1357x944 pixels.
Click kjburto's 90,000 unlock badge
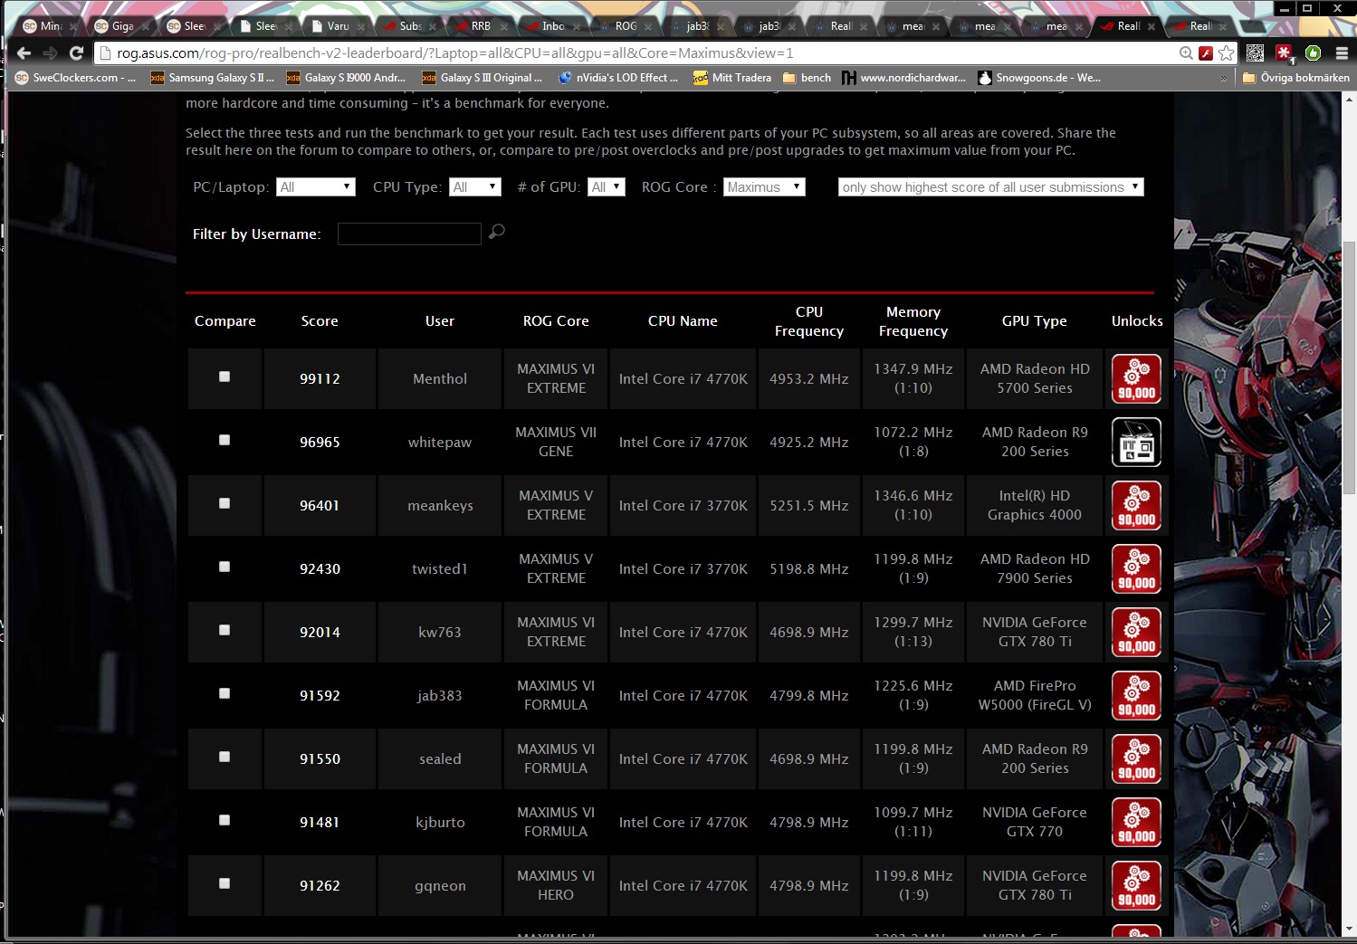pos(1136,822)
